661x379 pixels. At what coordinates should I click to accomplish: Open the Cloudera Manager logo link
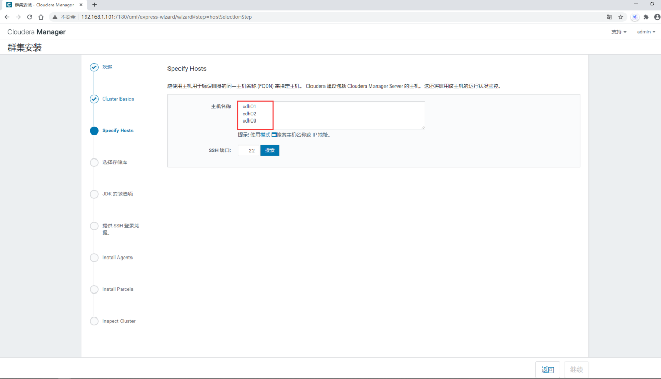point(37,32)
